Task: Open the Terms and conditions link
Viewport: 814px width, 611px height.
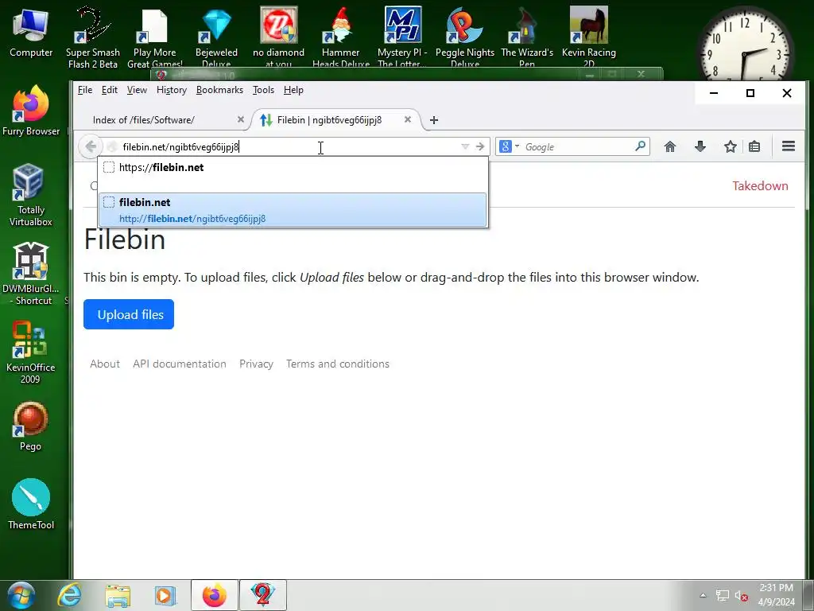Action: point(337,364)
